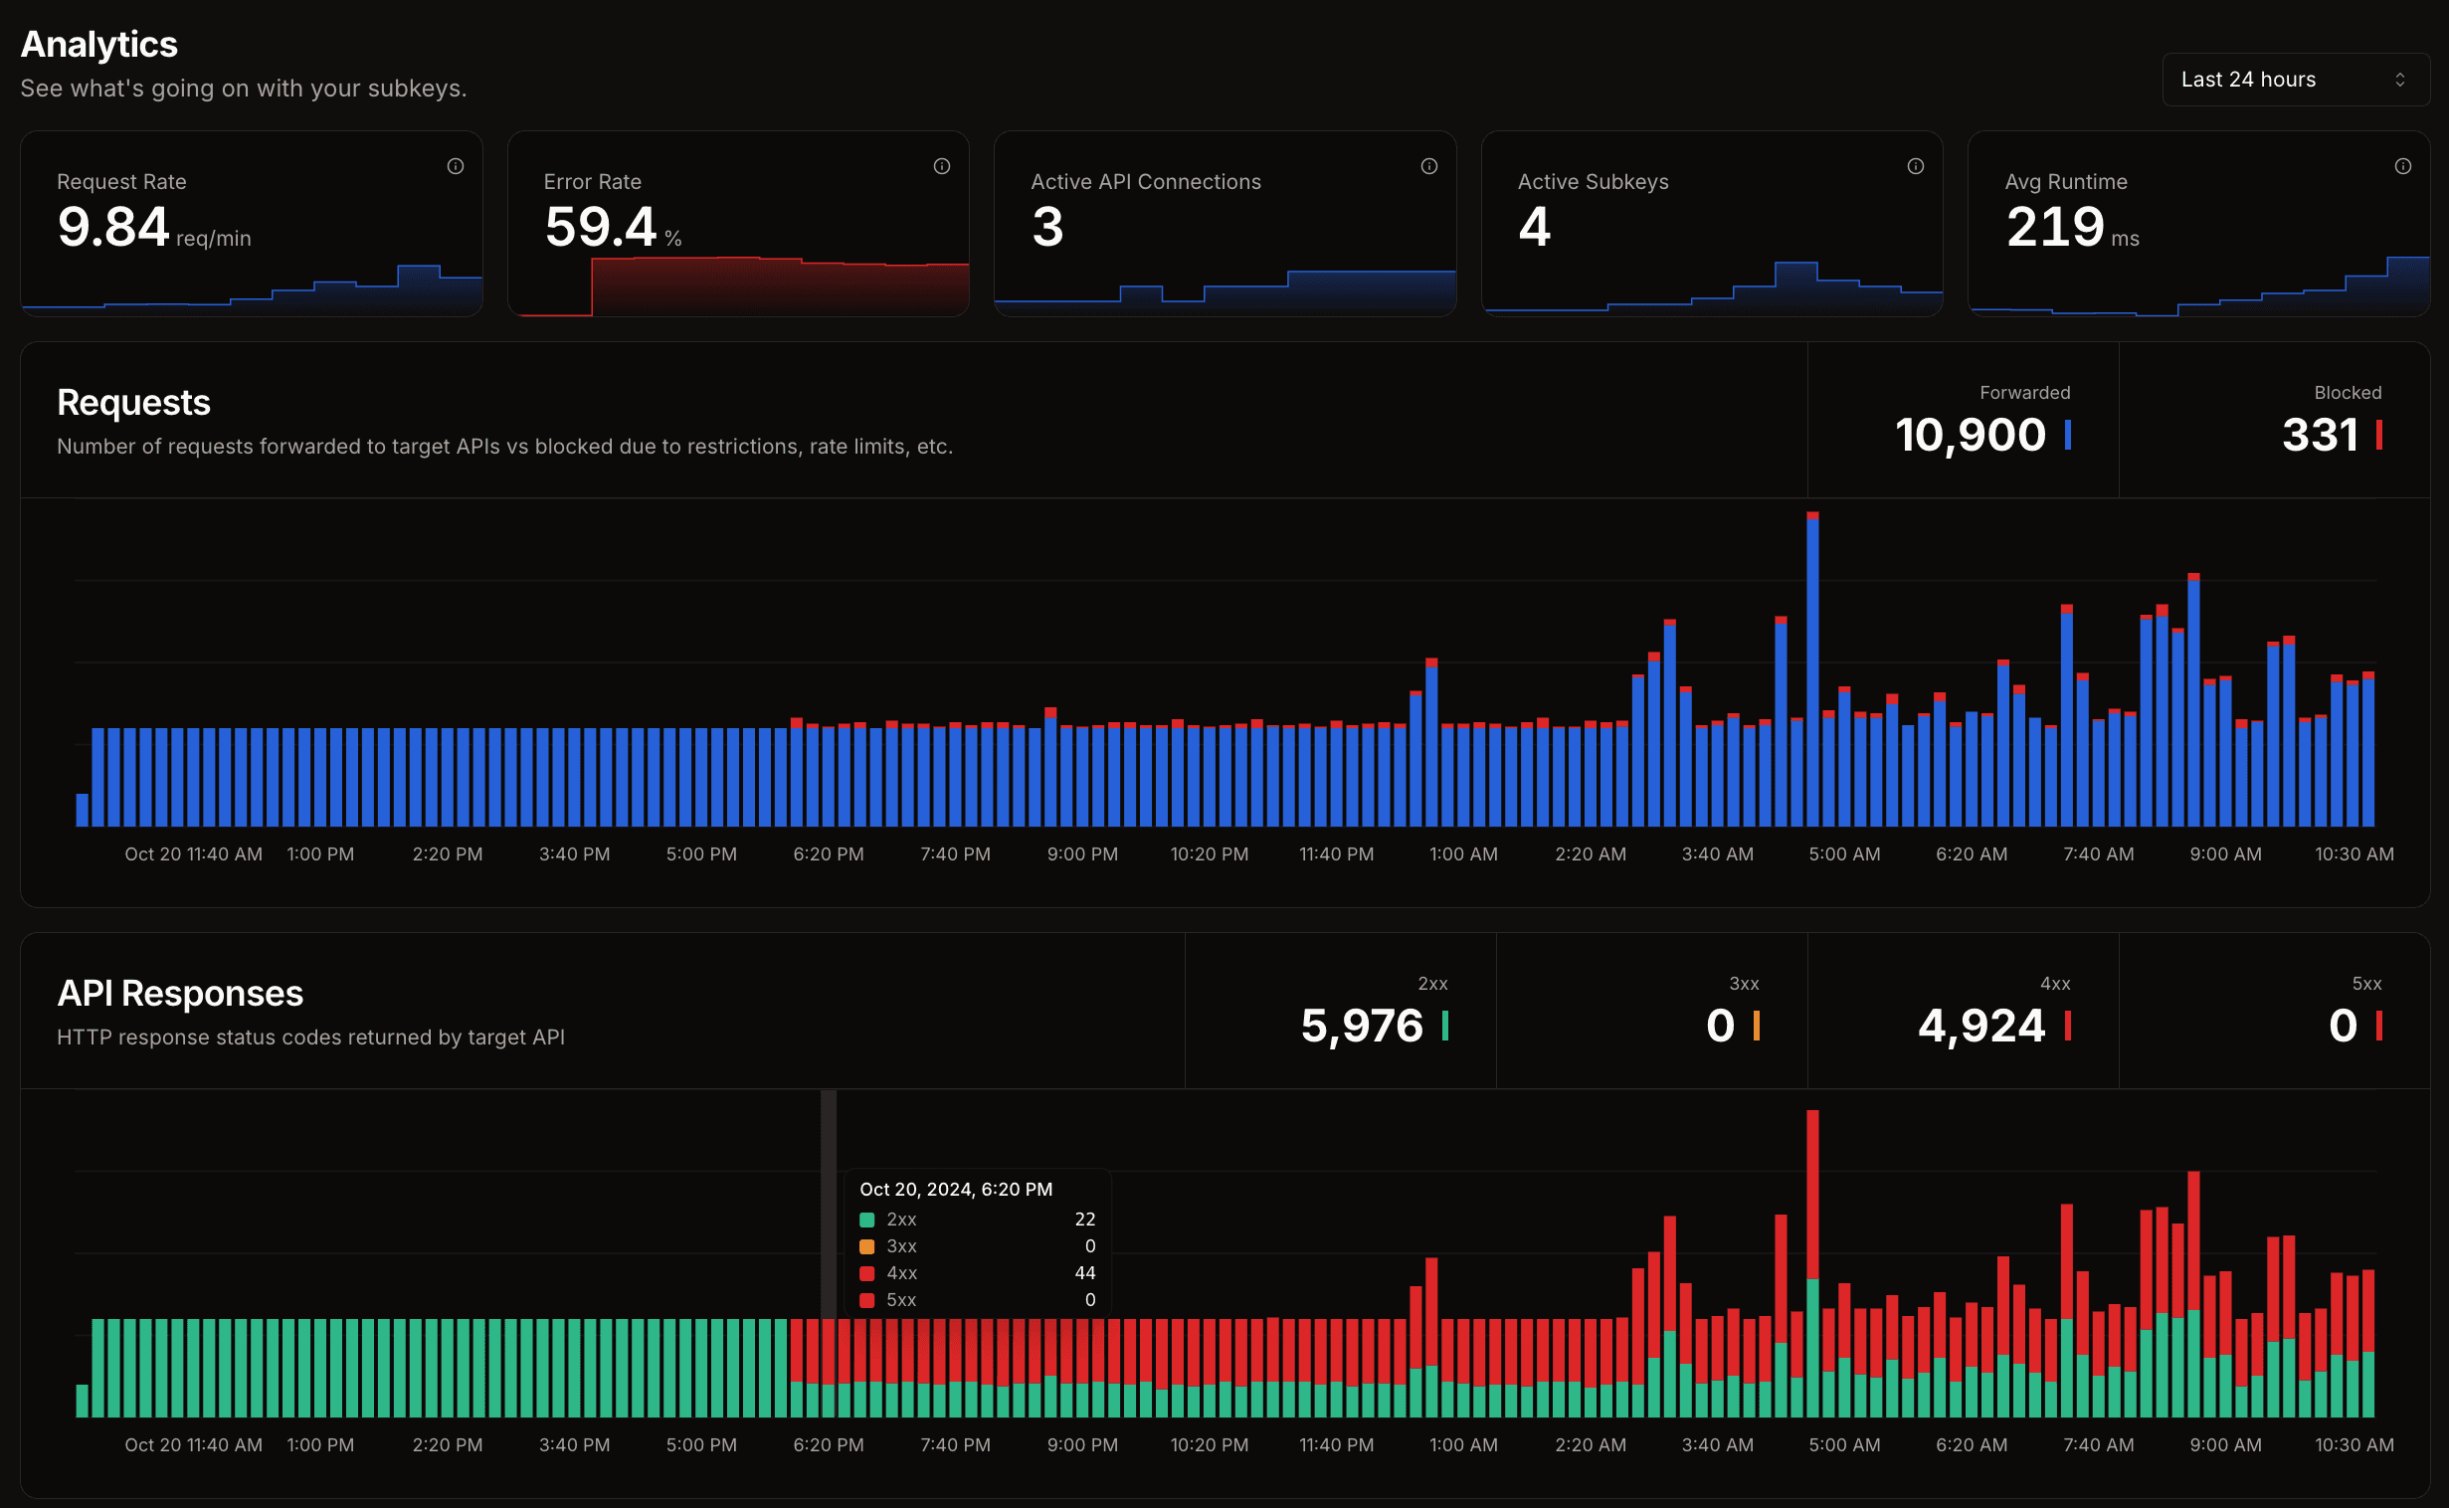
Task: Click the green 2xx color indicator
Action: 1446,1026
